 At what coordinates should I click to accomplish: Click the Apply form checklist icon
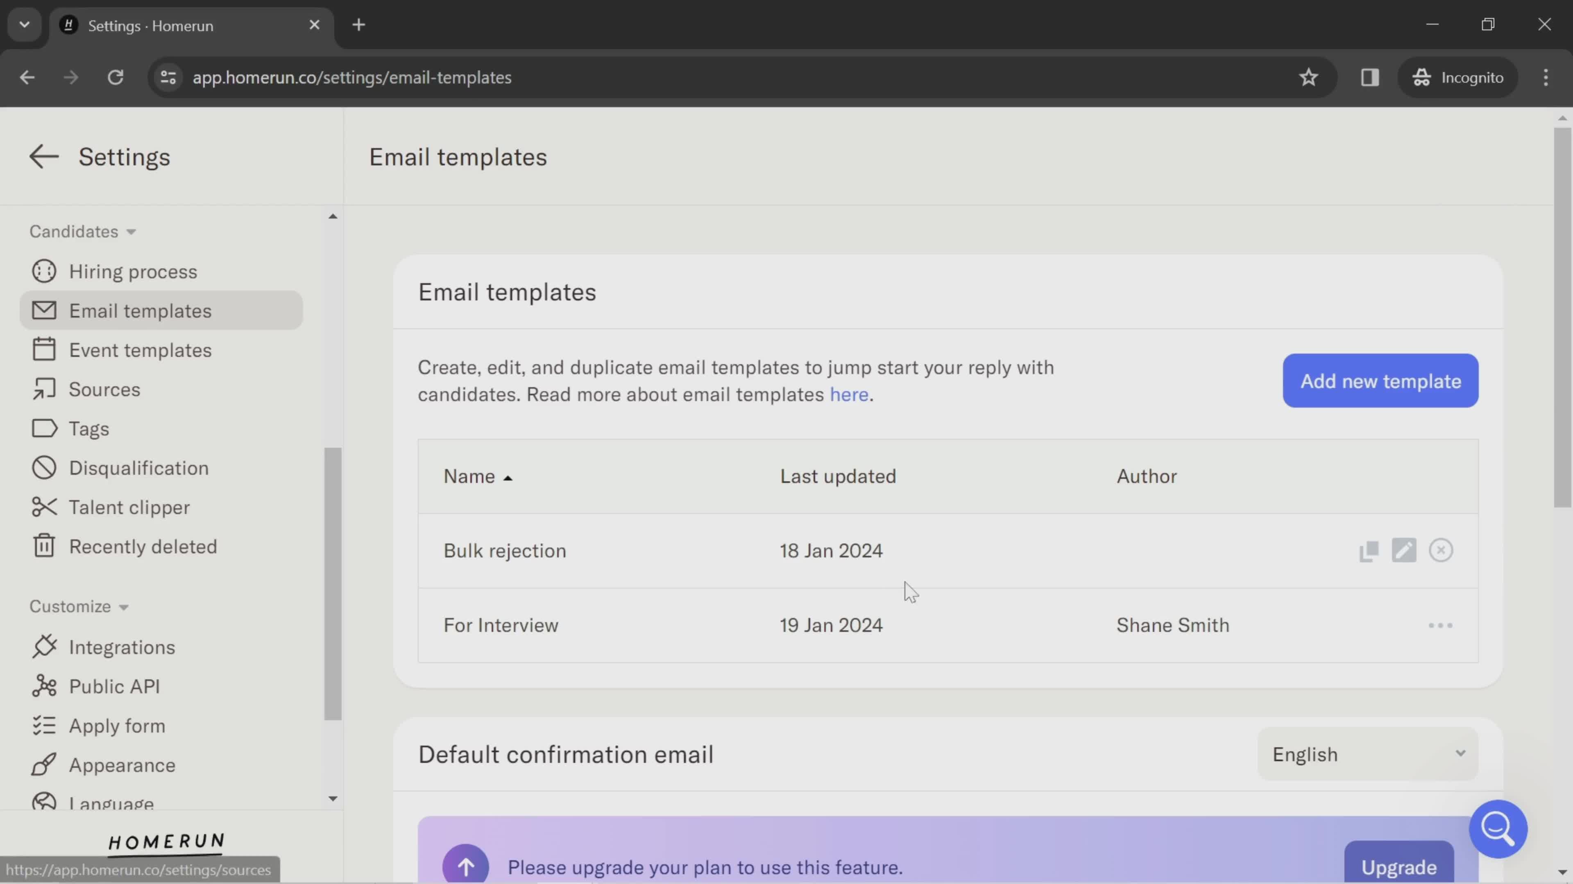44,725
